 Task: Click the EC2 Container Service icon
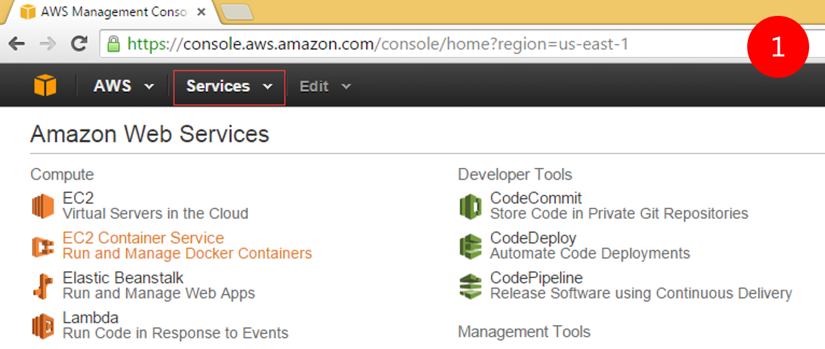click(43, 246)
